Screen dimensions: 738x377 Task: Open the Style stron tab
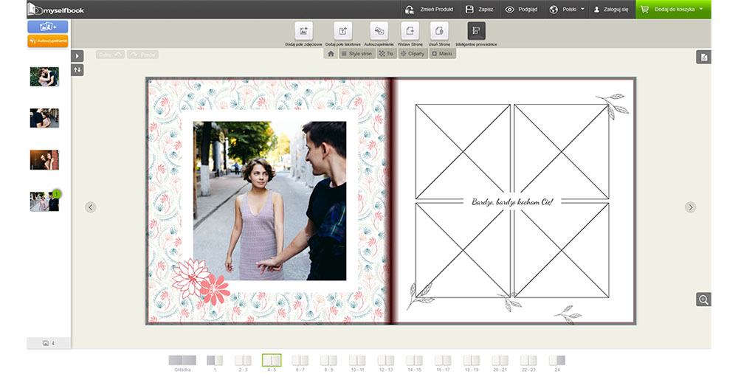coord(356,54)
